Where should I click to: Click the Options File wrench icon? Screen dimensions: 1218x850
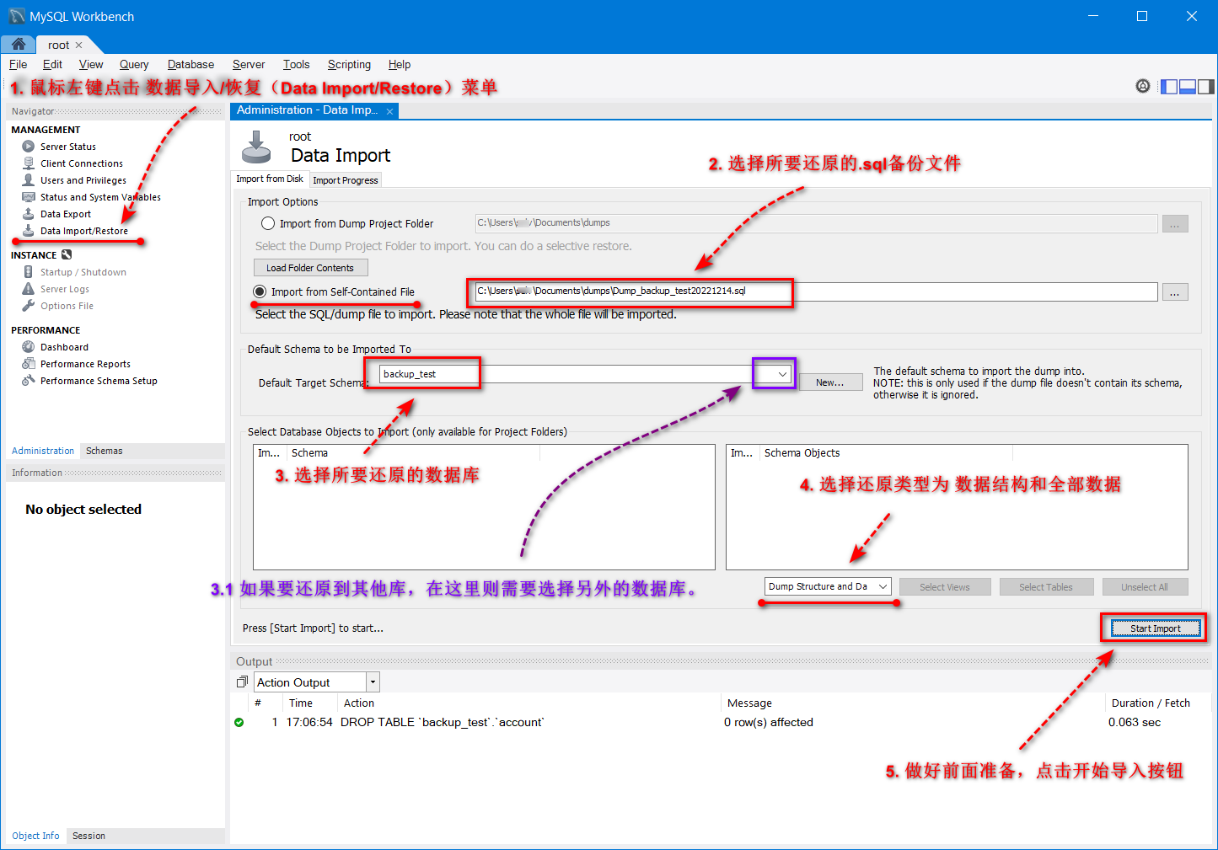click(x=29, y=306)
